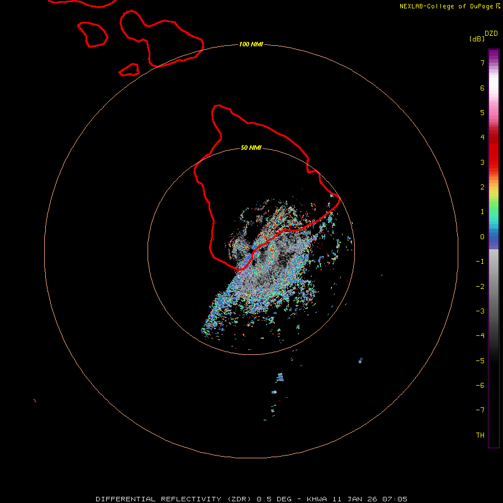Click the 0 tick label on the scale
This screenshot has width=503, height=503.
click(482, 237)
